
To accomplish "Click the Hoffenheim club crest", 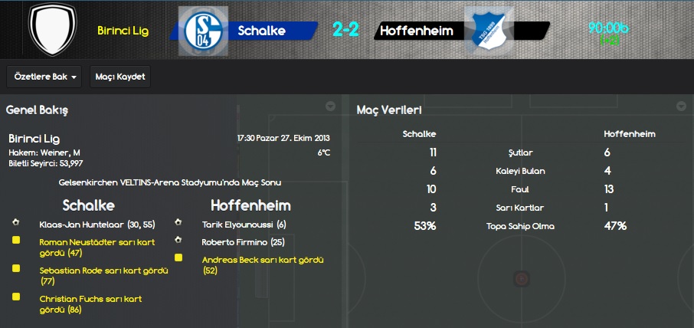I will point(489,31).
